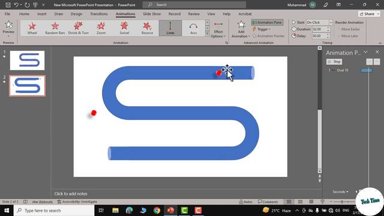Apply the Shrink & Turn animation
Viewport: 384px width, 216px height.
[x=78, y=28]
